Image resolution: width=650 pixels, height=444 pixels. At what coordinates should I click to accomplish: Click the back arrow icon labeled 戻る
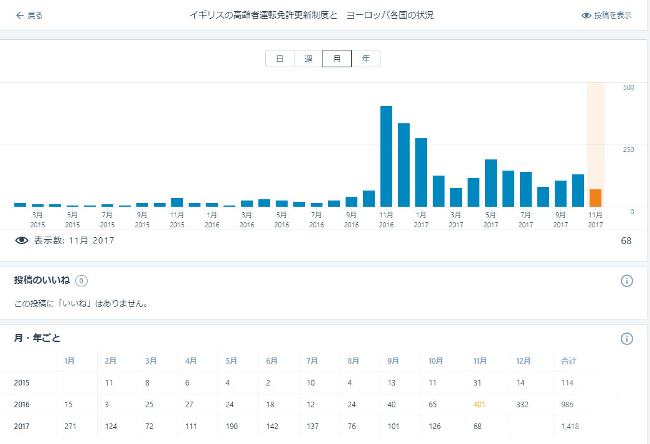pyautogui.click(x=20, y=15)
